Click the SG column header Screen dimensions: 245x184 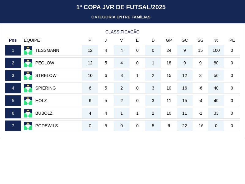200,40
